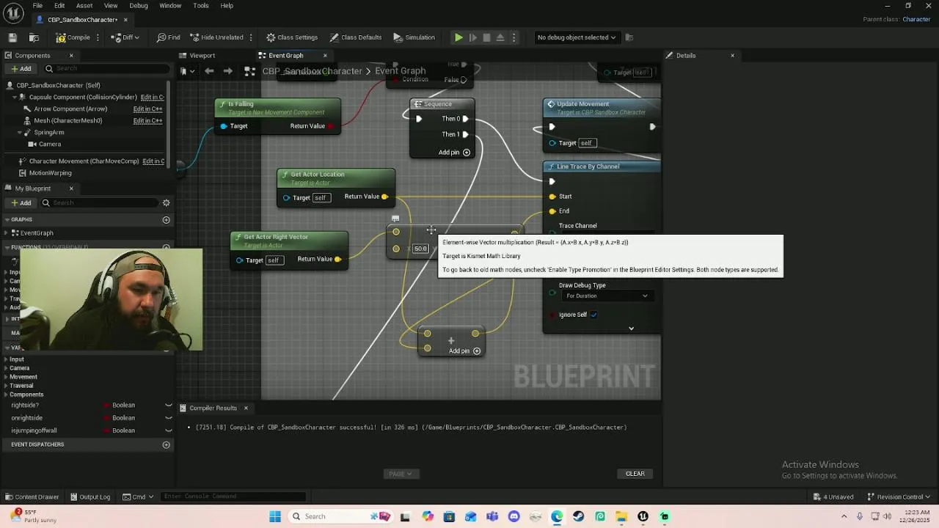Open the debug object selection dropdown
Screen dimensions: 939x528
577,37
